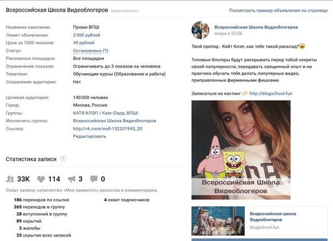Click the post reach people icon
333x241 pixels.
point(10,179)
